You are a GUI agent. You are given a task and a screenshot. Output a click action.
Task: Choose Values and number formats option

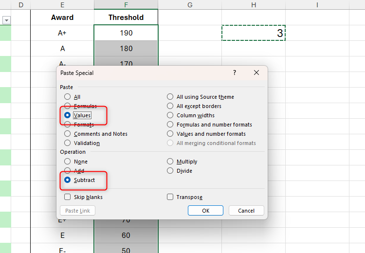pos(170,134)
